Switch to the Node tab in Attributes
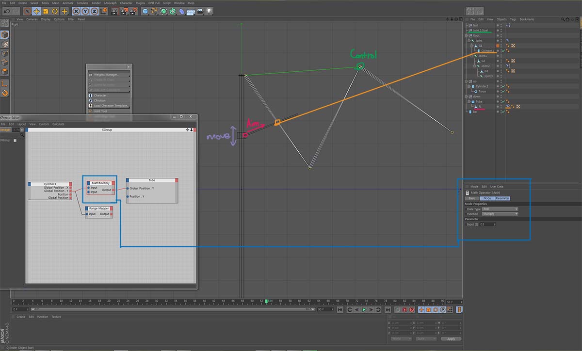582x351 pixels. coord(487,198)
